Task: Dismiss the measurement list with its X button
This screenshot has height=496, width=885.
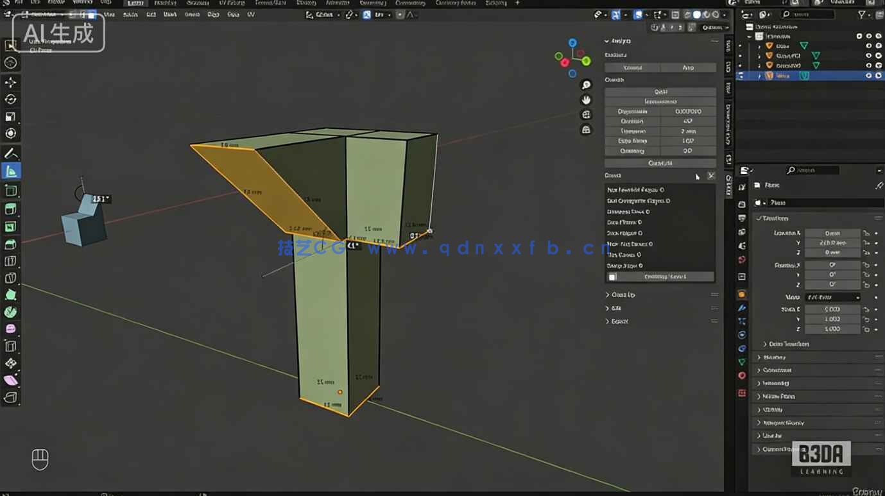Action: coord(712,175)
